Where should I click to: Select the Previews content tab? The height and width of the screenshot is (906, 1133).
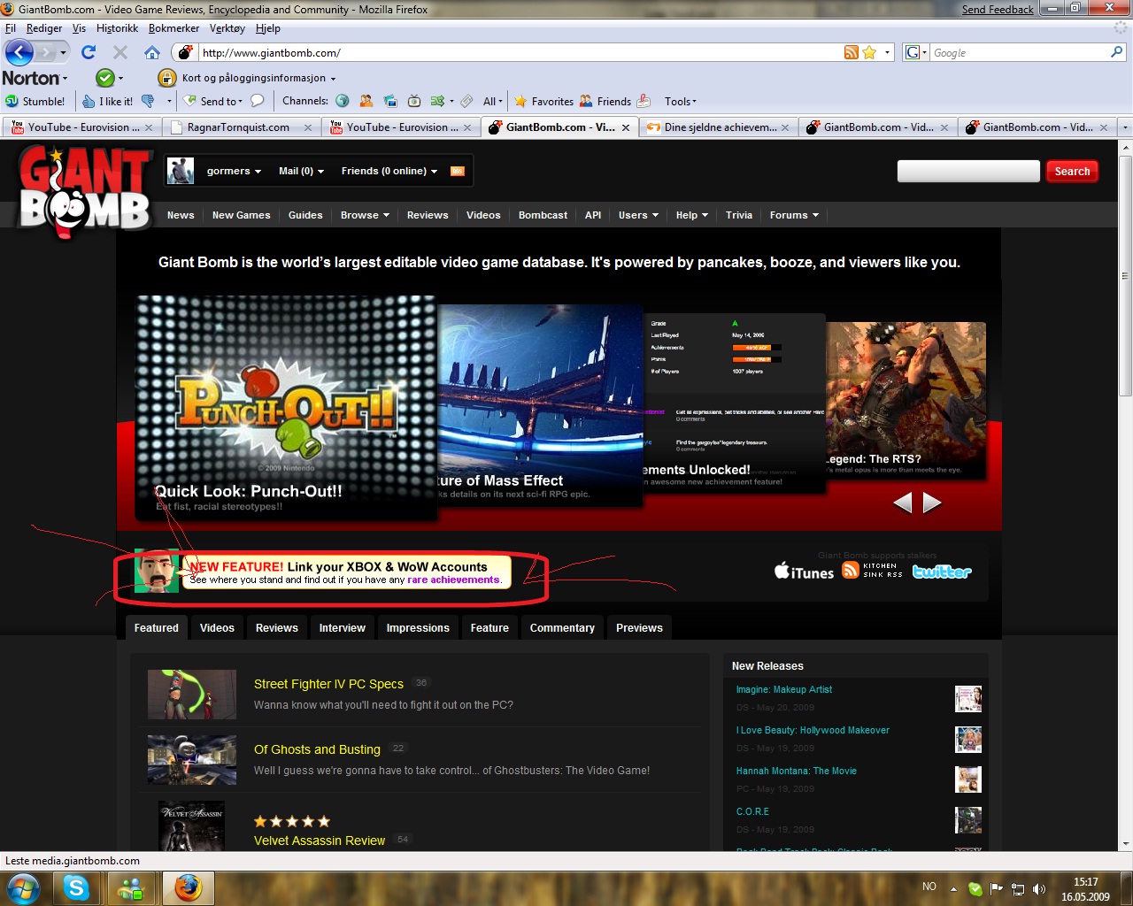[639, 628]
